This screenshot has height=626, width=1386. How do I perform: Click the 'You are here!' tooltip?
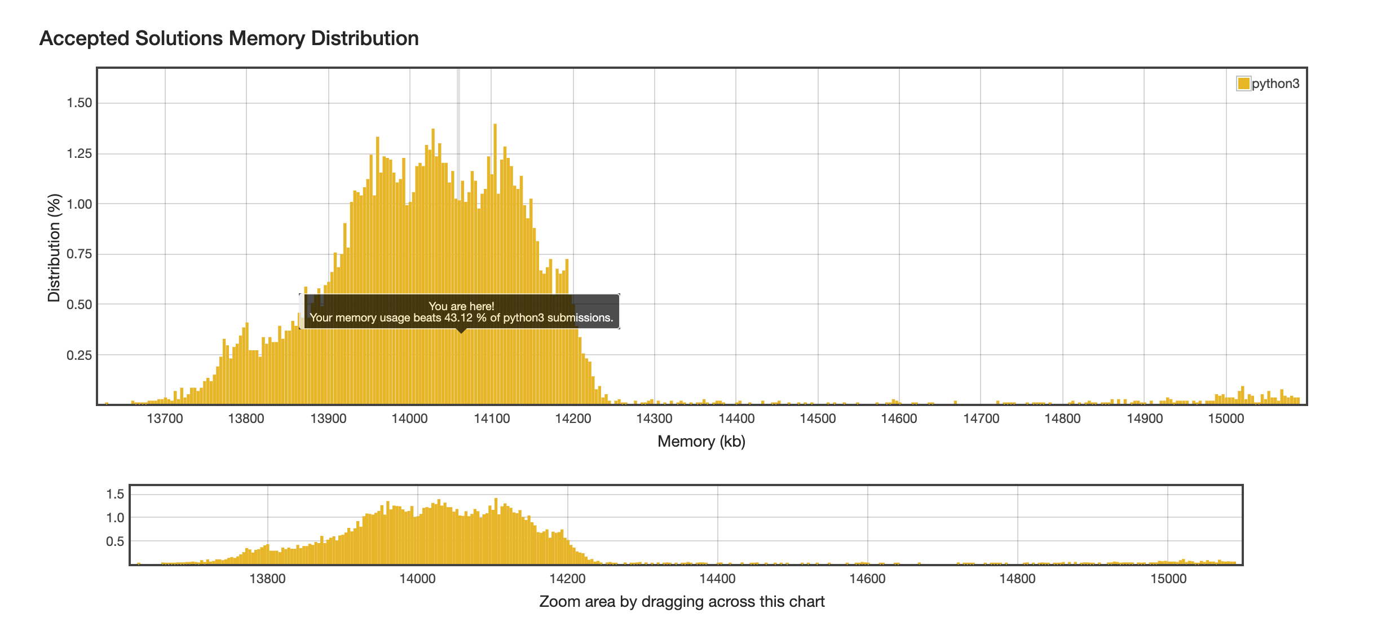pos(461,312)
